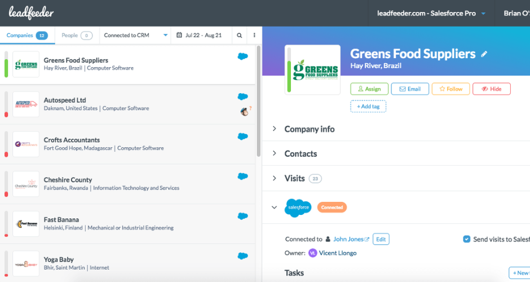Screen dimensions: 530x282
Task: Click the lead quality bar in the detail header
Action: click(289, 70)
